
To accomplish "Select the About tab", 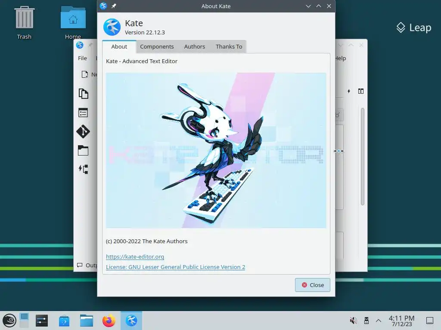I will (x=119, y=46).
